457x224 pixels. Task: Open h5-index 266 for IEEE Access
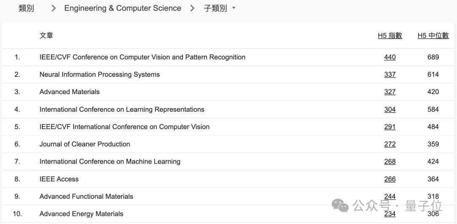390,179
